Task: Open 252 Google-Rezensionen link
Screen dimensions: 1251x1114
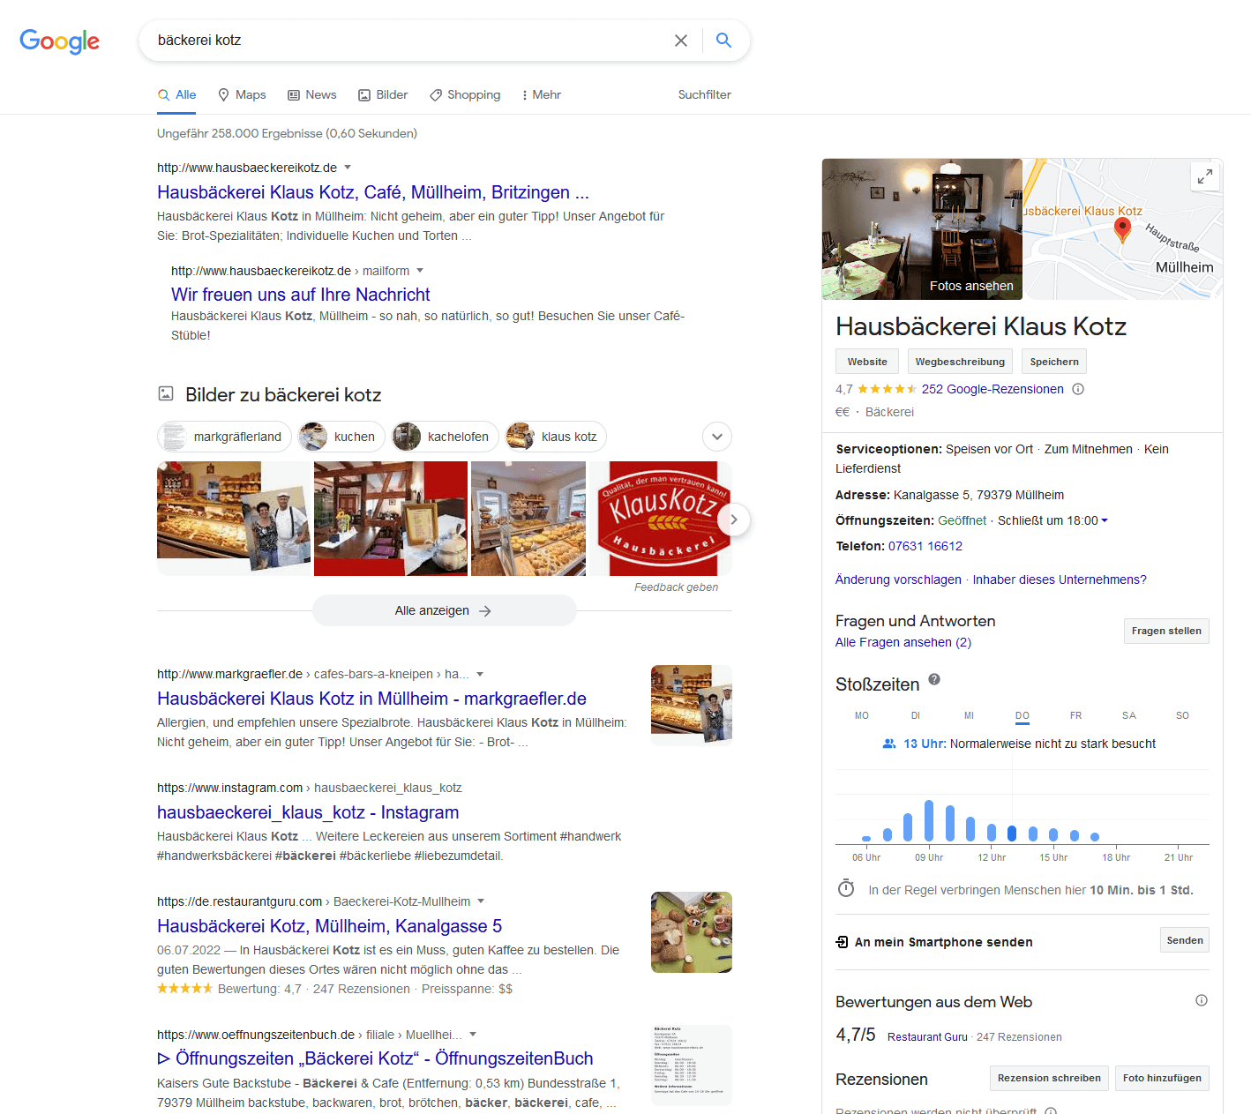Action: tap(993, 389)
